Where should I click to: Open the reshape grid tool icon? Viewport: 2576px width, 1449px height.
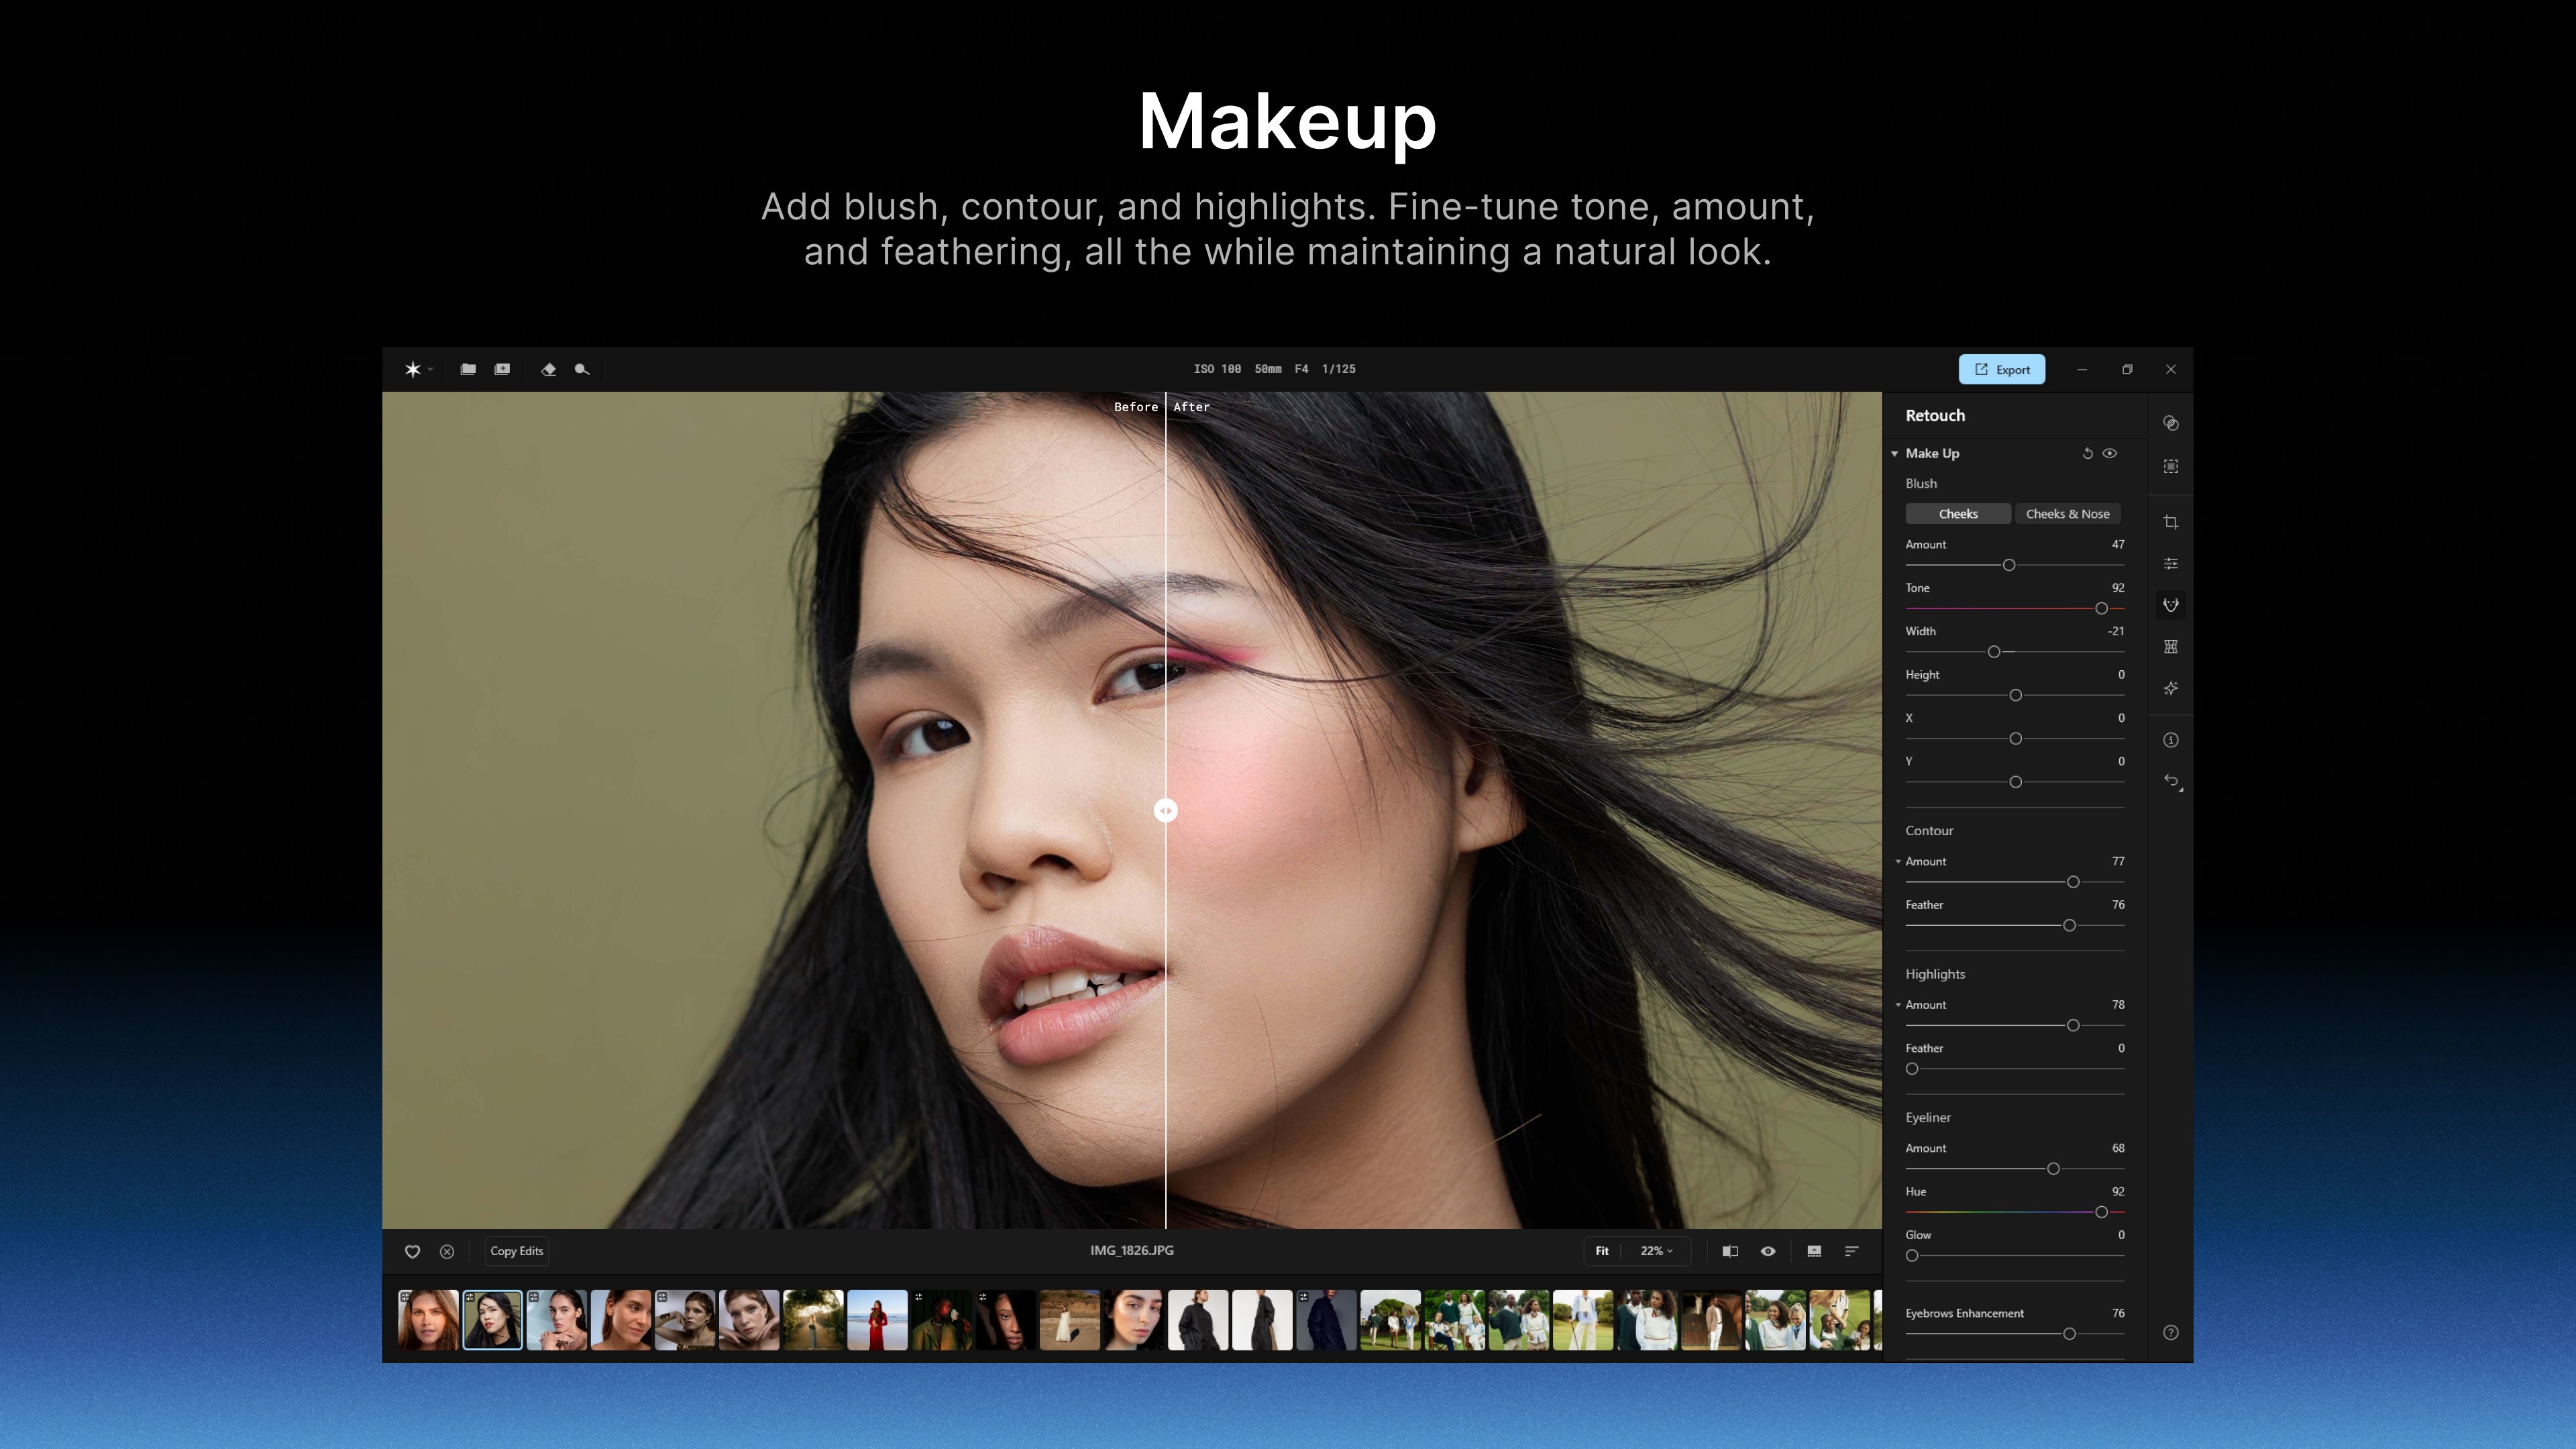[x=2170, y=647]
